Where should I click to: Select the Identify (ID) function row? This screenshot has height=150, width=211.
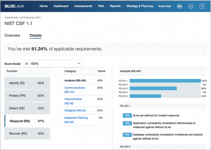pyautogui.click(x=27, y=83)
